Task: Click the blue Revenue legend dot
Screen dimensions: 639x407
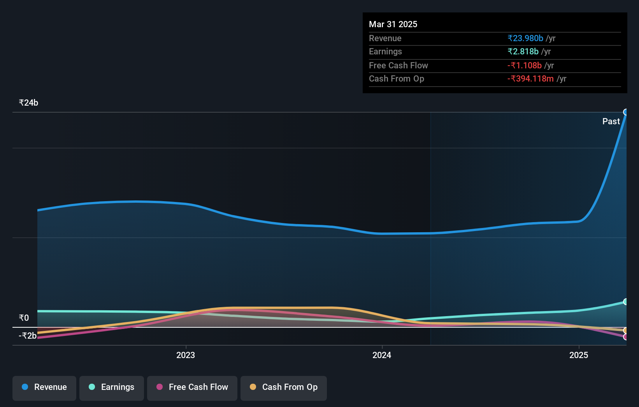Action: [25, 387]
